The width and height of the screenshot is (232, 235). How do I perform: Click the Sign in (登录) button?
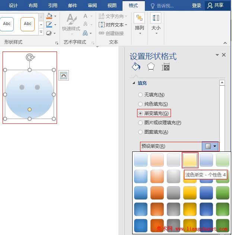pos(197,5)
